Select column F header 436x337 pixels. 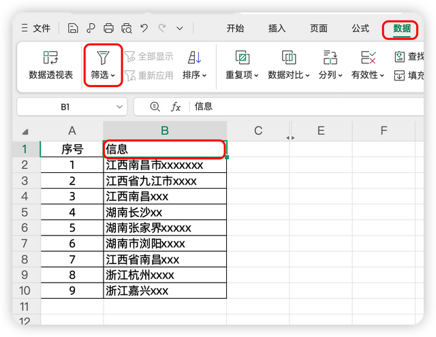(x=384, y=131)
